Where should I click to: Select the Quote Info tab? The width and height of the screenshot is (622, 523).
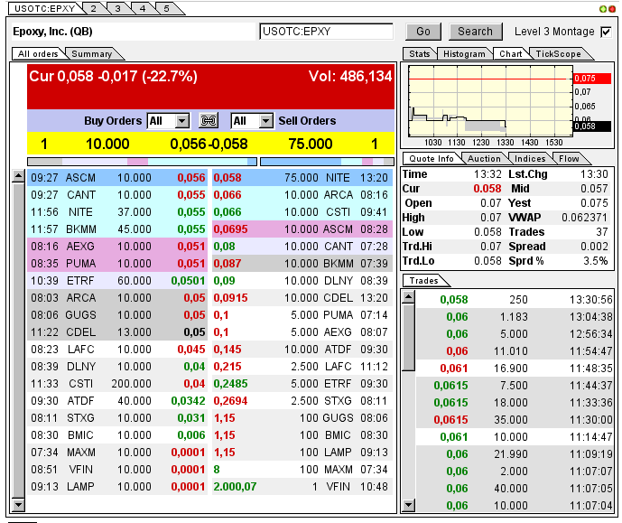(x=432, y=159)
